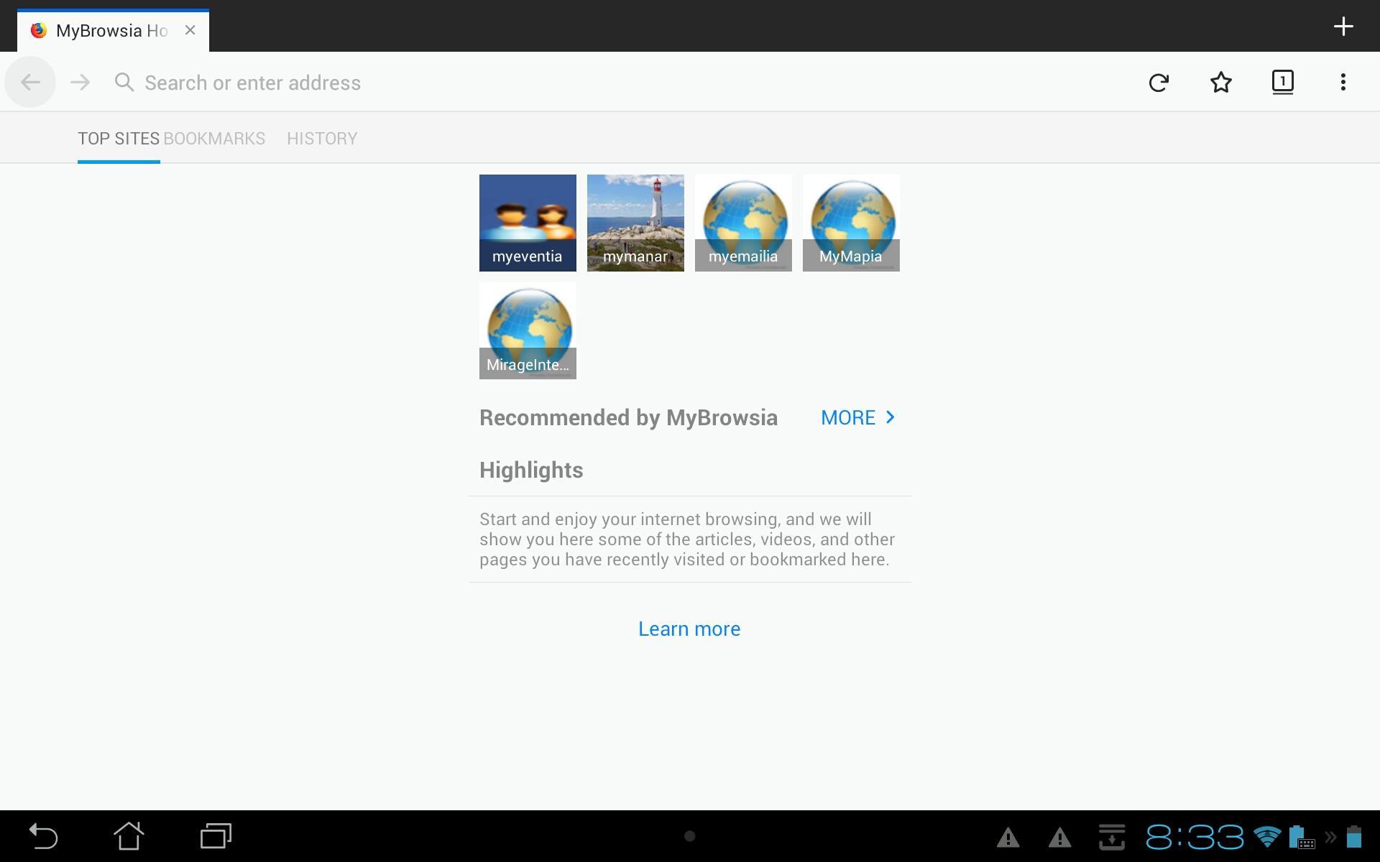Open the myemailia globe tile
Image resolution: width=1380 pixels, height=862 pixels.
coord(743,223)
